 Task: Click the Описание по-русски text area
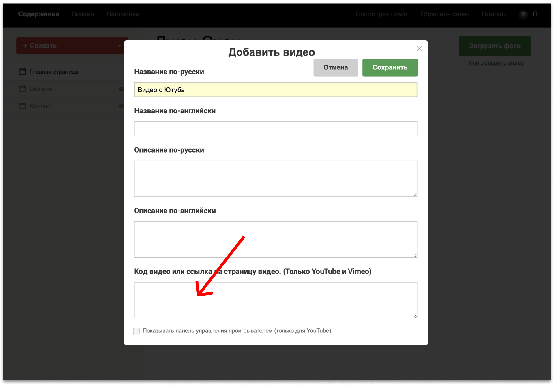point(276,179)
